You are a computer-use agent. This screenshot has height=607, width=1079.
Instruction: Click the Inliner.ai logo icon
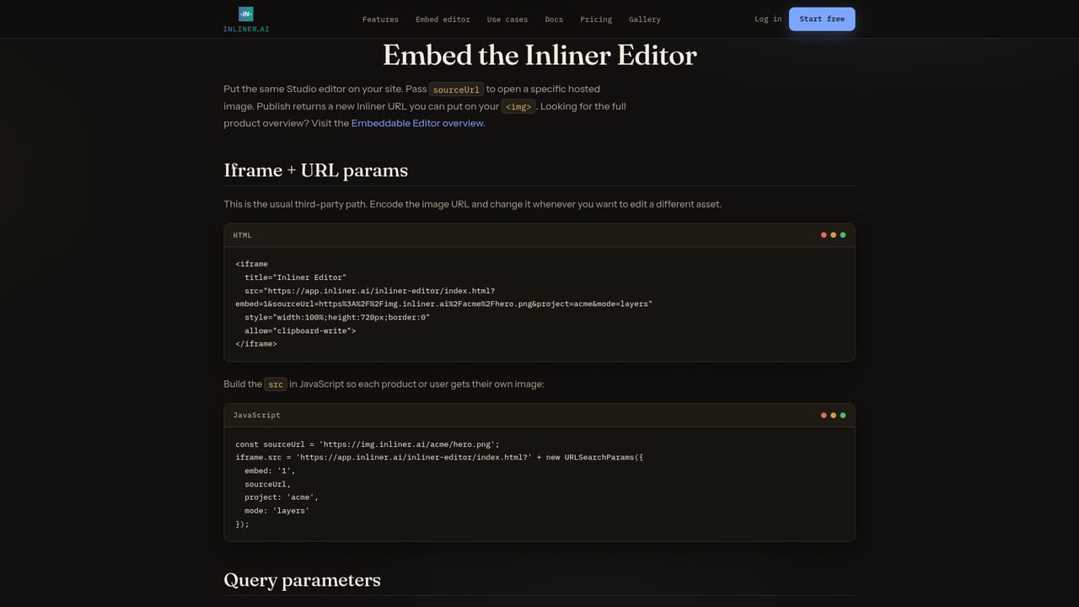[x=246, y=13]
